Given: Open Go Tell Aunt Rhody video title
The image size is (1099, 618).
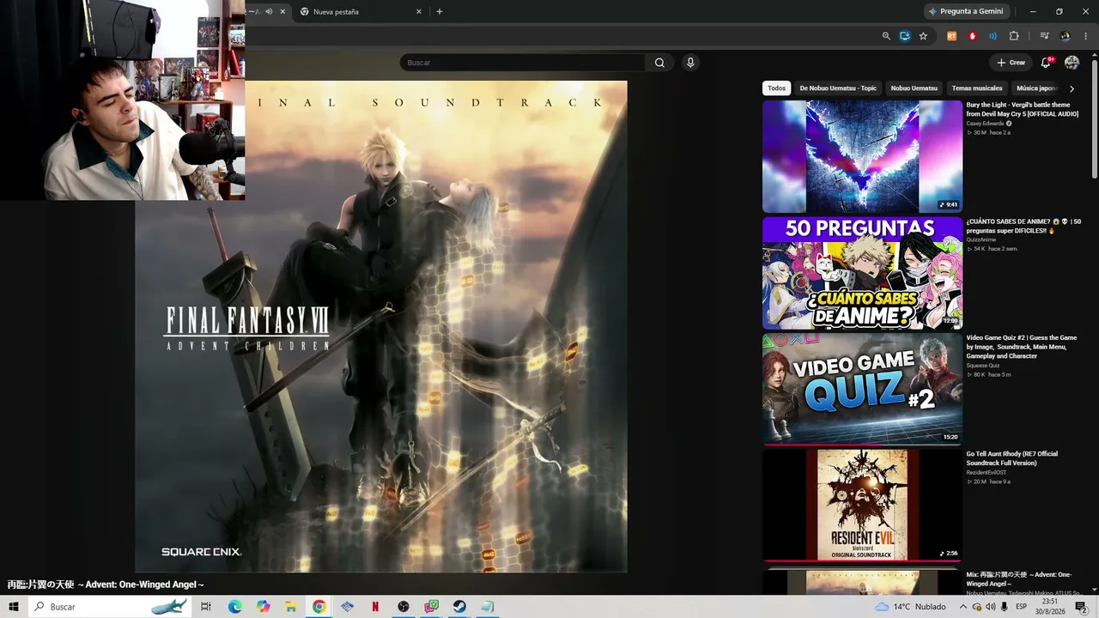Looking at the screenshot, I should [x=1012, y=458].
